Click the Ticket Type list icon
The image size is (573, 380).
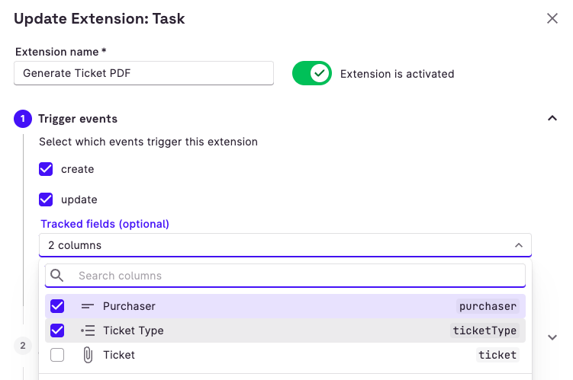pyautogui.click(x=88, y=331)
